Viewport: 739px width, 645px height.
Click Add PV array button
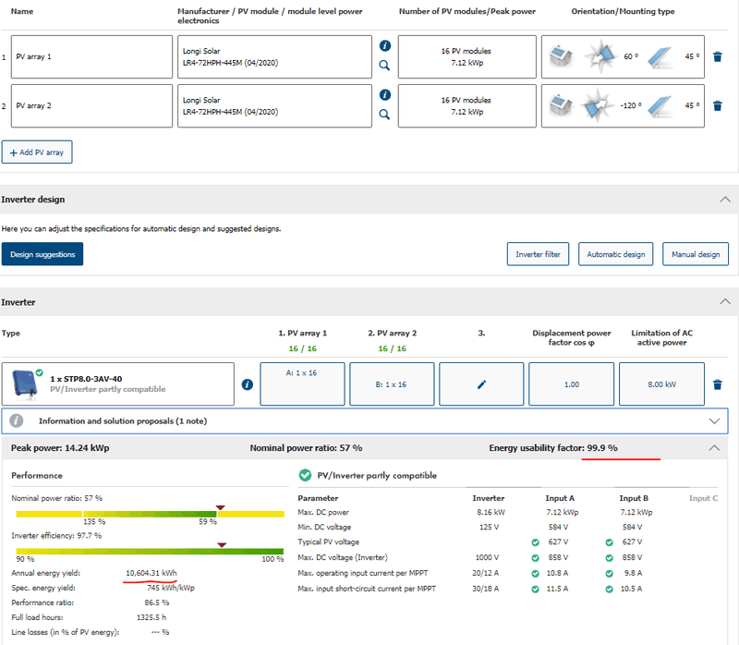point(37,152)
